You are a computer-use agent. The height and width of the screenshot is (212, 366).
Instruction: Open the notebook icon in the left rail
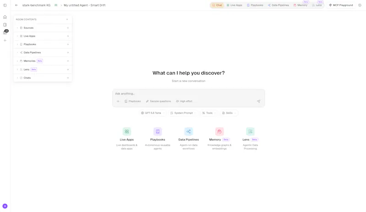5,25
